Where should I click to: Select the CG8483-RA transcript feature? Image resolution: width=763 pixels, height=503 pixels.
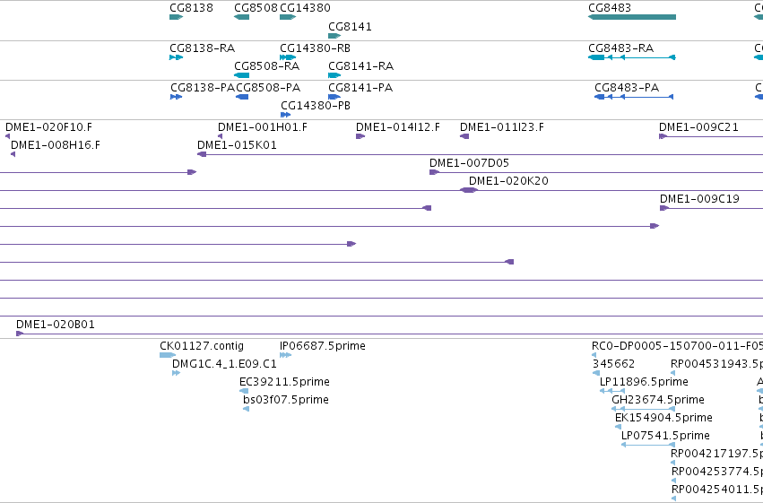[x=631, y=57]
